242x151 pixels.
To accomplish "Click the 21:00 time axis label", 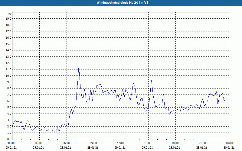I will [x=203, y=143].
